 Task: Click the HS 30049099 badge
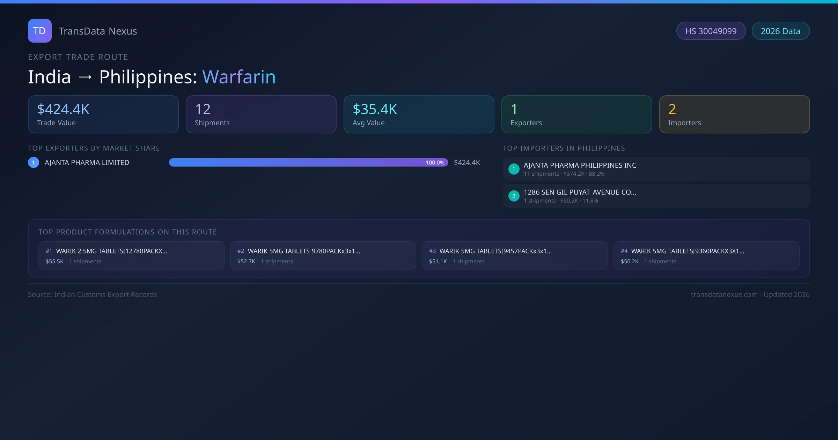coord(711,31)
